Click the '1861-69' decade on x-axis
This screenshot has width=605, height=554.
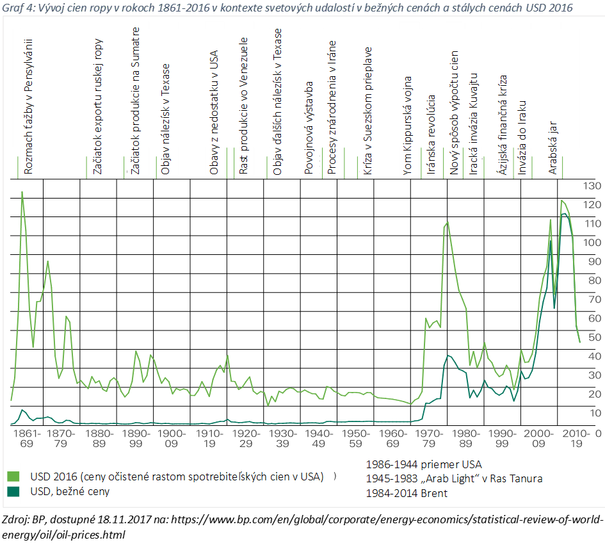tap(25, 438)
